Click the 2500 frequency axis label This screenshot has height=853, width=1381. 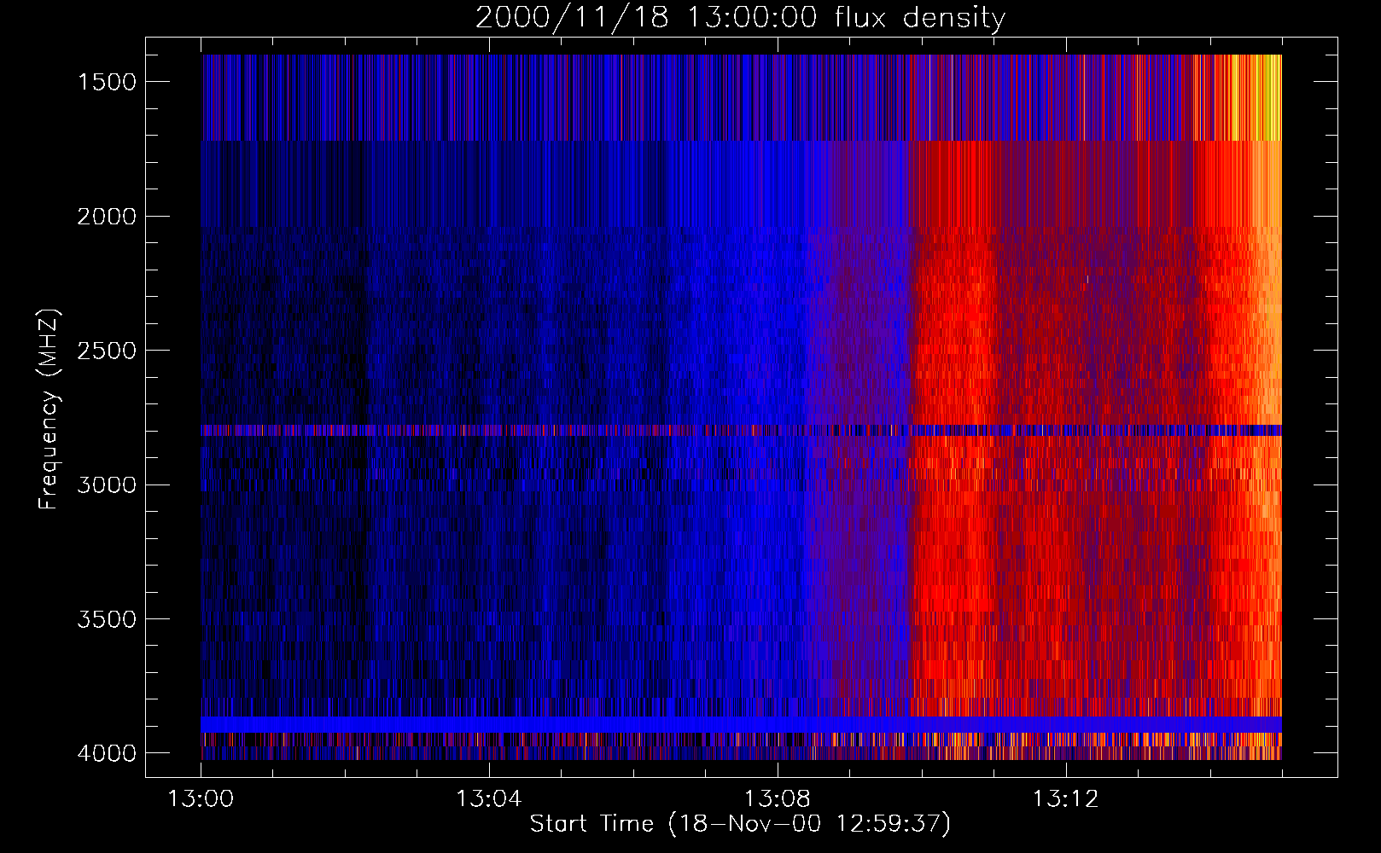(107, 351)
